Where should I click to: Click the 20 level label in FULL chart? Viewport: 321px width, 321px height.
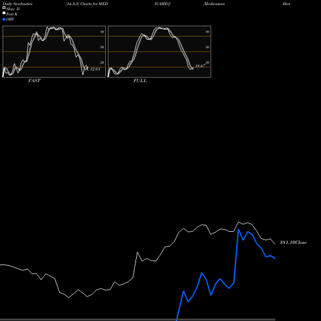pos(207,62)
